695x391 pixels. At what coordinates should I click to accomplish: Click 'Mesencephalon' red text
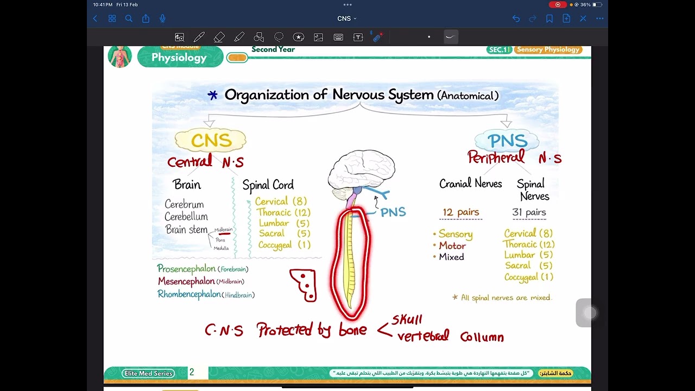[x=186, y=281]
